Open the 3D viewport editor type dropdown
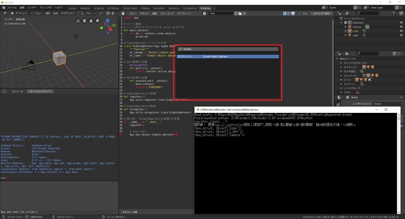Viewport: 405px width, 219px height. coord(5,13)
